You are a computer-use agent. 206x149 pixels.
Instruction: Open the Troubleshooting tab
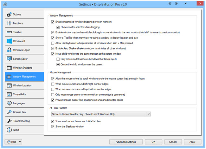coord(24,121)
